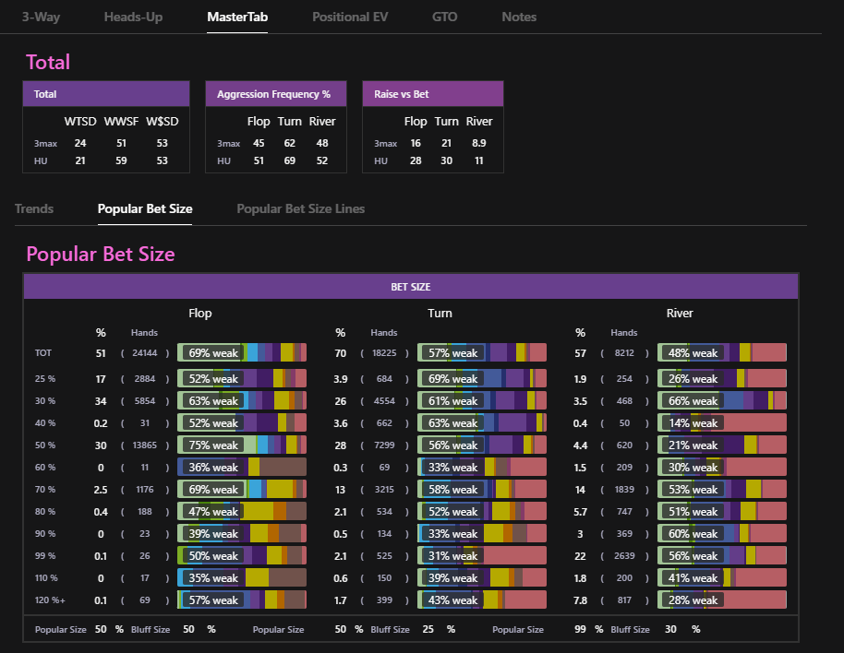The width and height of the screenshot is (844, 653).
Task: Open the Popular Bet Size Lines sub-tab
Action: tap(300, 208)
